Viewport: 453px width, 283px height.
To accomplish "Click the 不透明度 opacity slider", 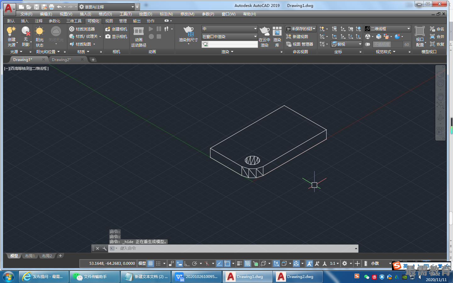I will [388, 44].
